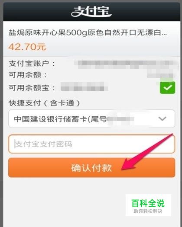The width and height of the screenshot is (182, 227).
Task: Uncheck the green 可用余额宝 checkbox
Action: point(168,88)
